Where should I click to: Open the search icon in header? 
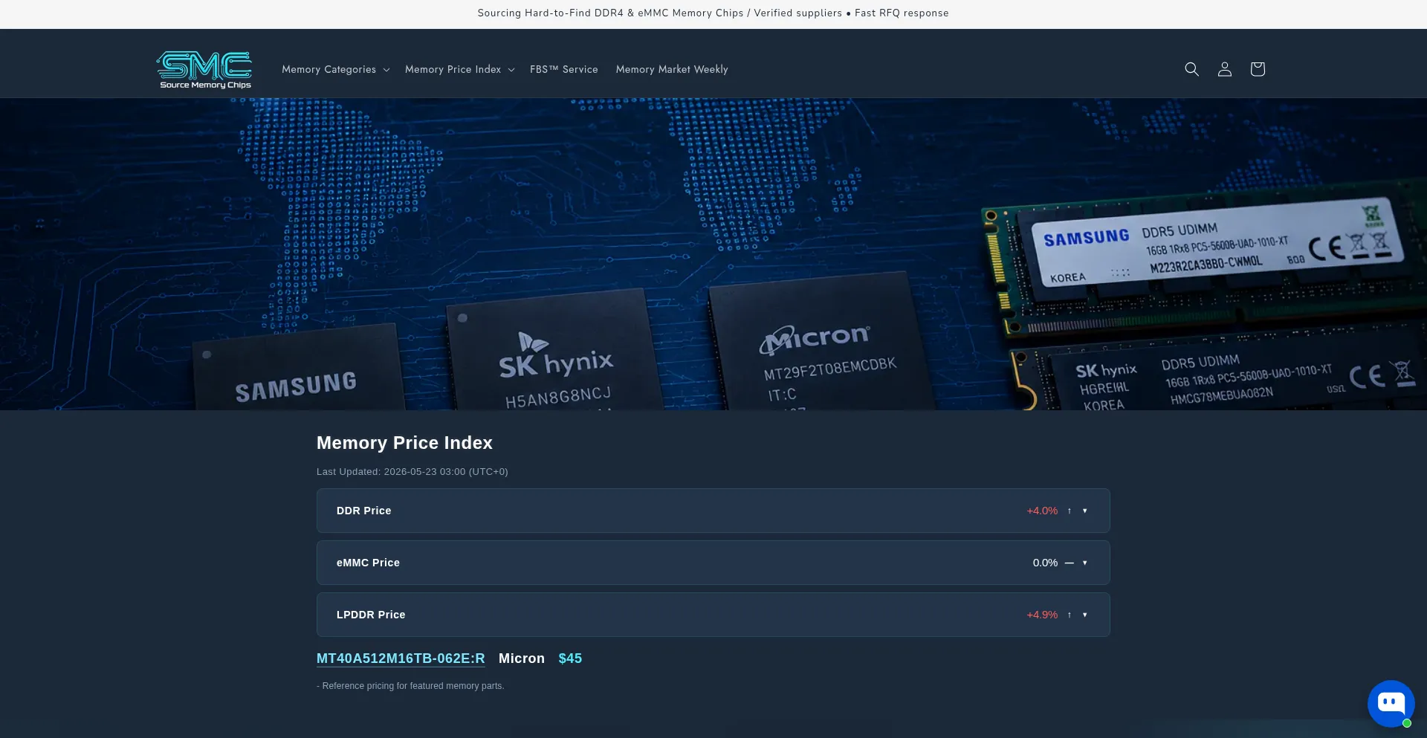click(x=1191, y=69)
